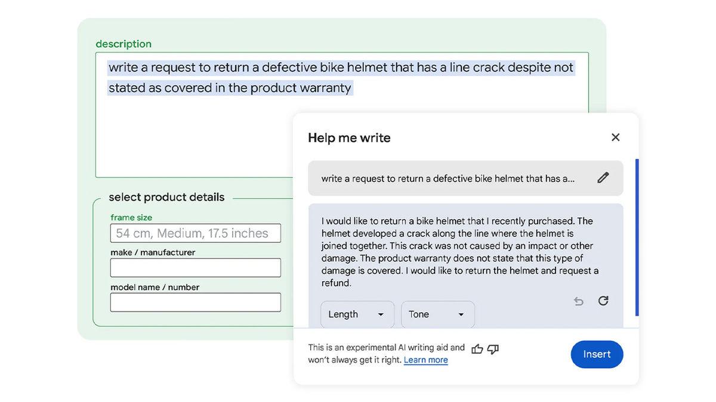Open the Tone dropdown
This screenshot has width=716, height=402.
click(x=437, y=314)
